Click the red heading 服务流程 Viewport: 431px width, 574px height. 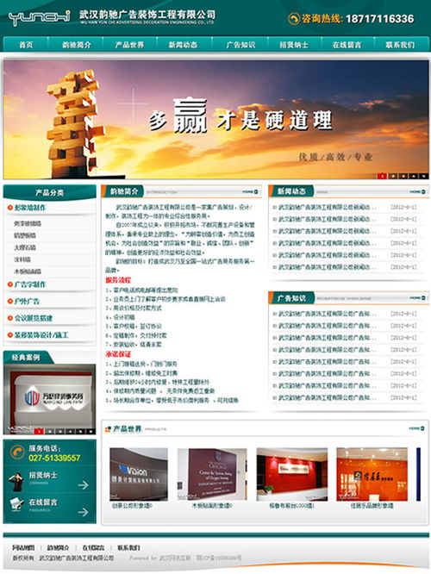(118, 280)
